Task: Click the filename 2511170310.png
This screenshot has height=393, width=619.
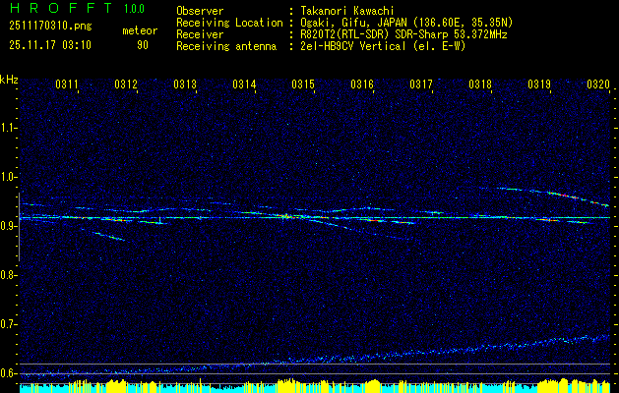Action: click(x=50, y=27)
